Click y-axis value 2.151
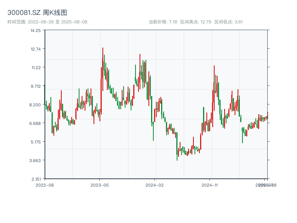The height and width of the screenshot is (223, 297). pos(36,179)
